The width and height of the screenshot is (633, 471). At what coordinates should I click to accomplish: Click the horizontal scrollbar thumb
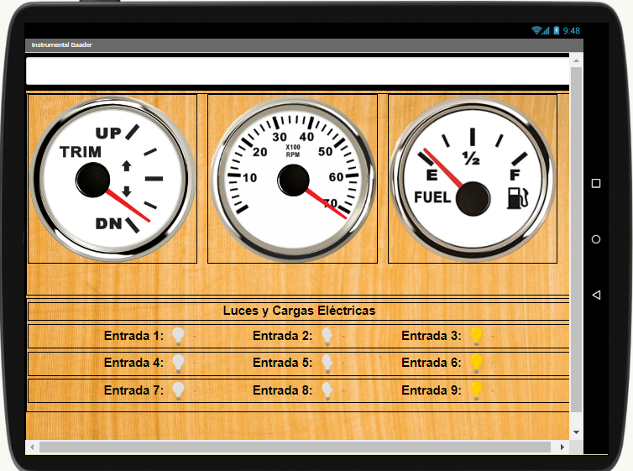[295, 447]
